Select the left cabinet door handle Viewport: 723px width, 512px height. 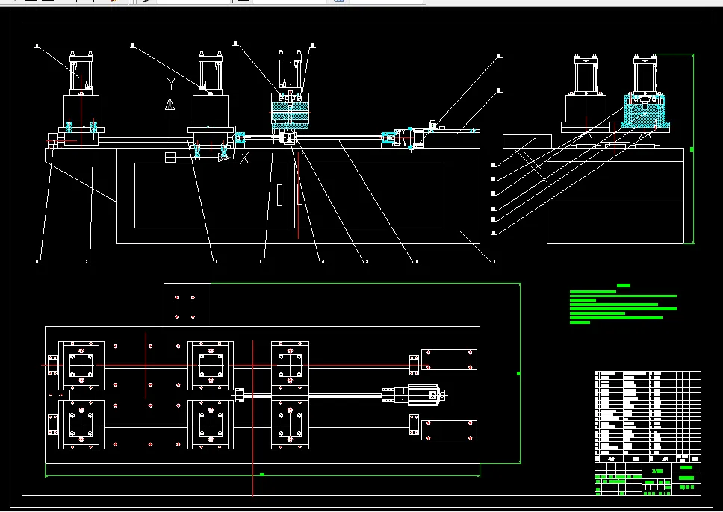(279, 195)
